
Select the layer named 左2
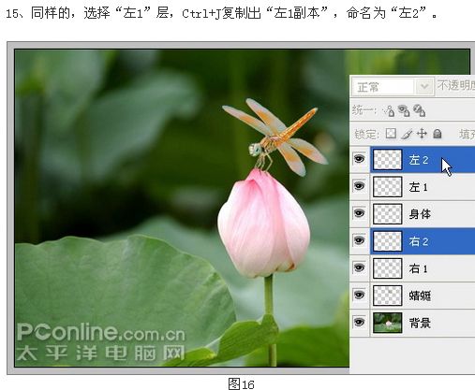(x=423, y=160)
